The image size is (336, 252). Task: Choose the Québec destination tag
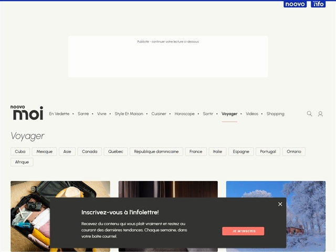click(x=115, y=152)
